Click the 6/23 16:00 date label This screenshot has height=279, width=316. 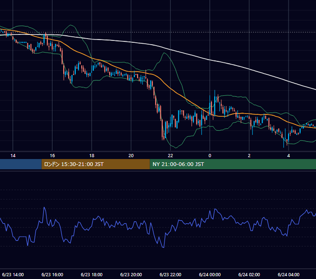pos(52,274)
